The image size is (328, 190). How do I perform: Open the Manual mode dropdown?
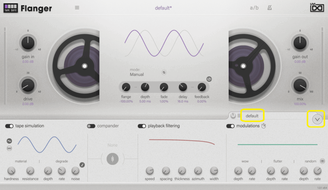(138, 75)
